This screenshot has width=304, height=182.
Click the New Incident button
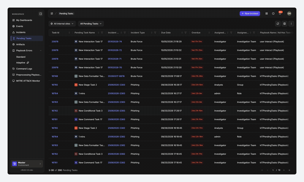click(250, 14)
